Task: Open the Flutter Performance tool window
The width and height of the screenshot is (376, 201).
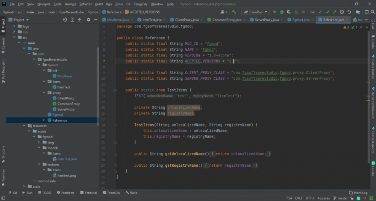Action: click(373, 103)
